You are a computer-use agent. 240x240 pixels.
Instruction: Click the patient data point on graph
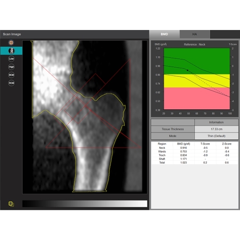point(188,70)
